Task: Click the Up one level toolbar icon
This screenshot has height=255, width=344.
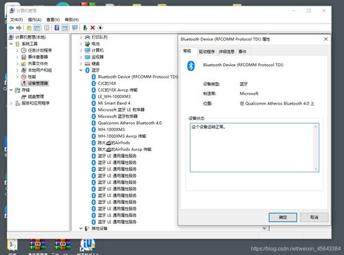Action: pyautogui.click(x=29, y=28)
